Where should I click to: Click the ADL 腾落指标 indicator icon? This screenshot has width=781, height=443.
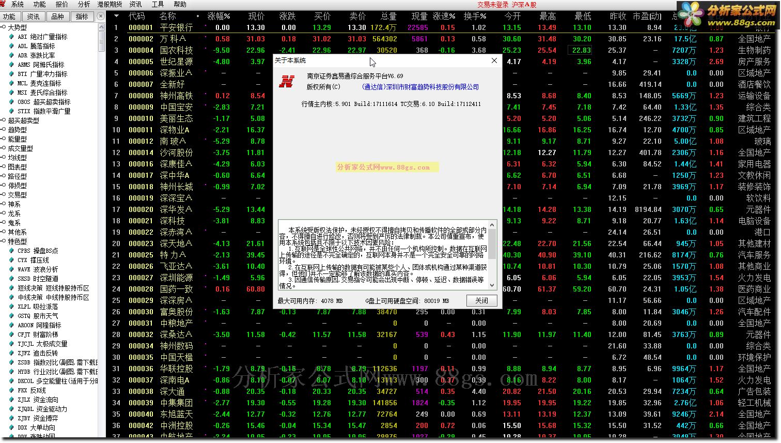coord(12,46)
